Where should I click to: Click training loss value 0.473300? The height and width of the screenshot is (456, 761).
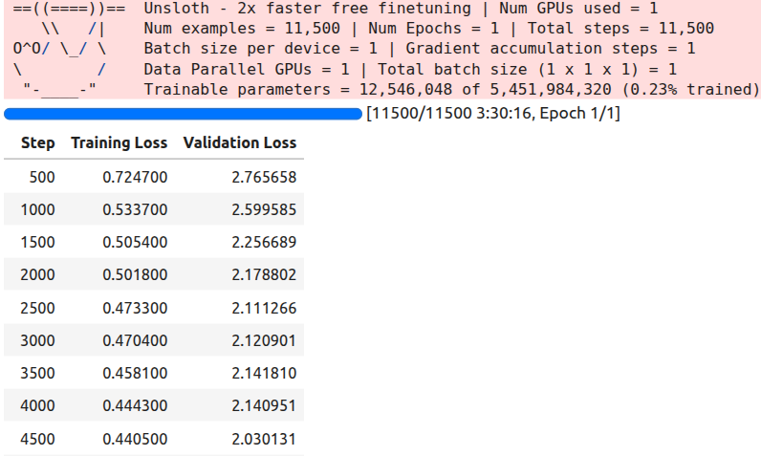135,308
